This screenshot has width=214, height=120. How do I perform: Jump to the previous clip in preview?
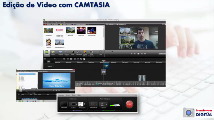click(x=131, y=54)
